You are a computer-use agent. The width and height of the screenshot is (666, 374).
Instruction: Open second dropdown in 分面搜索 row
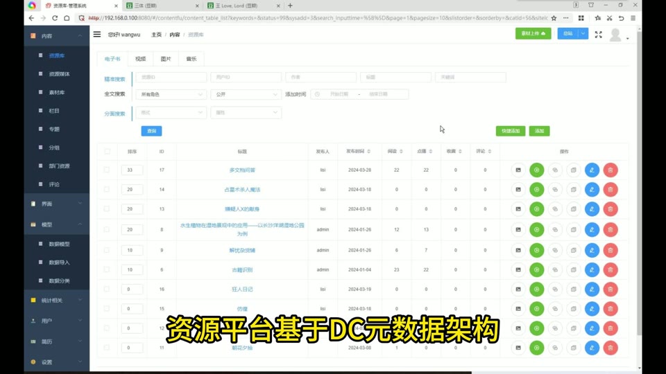pos(246,112)
